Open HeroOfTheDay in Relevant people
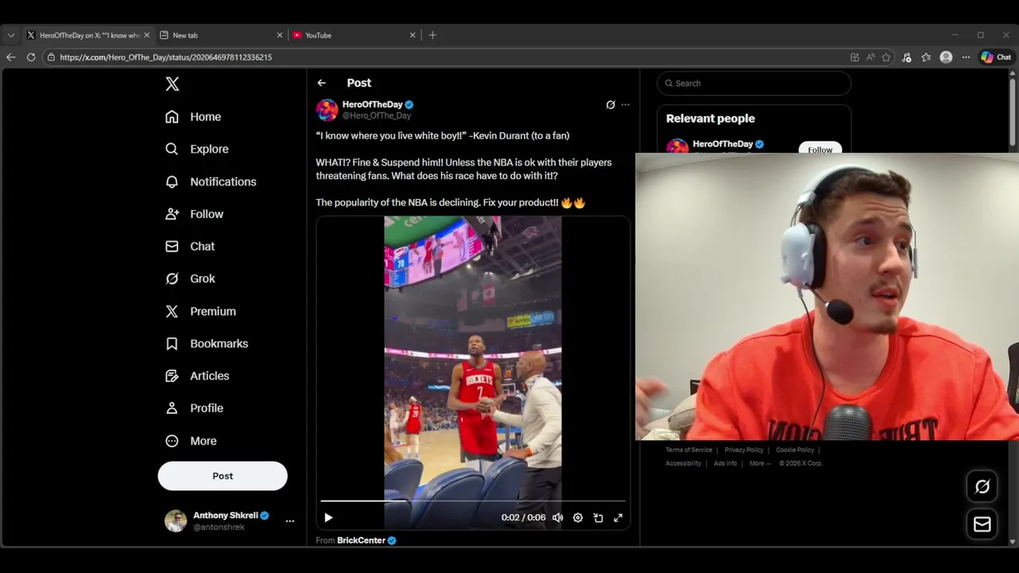The width and height of the screenshot is (1019, 573). coord(722,144)
